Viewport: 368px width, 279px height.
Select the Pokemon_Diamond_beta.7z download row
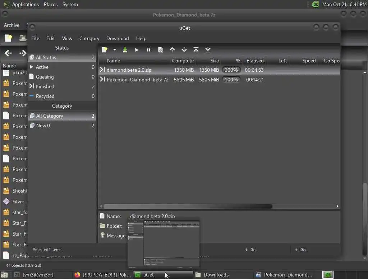point(219,80)
